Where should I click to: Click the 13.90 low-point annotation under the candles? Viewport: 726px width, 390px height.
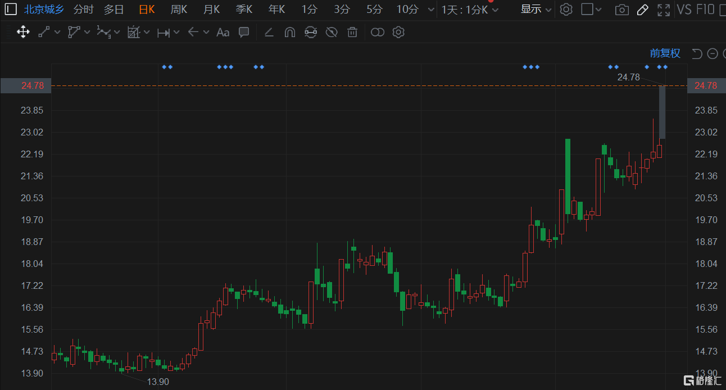158,382
